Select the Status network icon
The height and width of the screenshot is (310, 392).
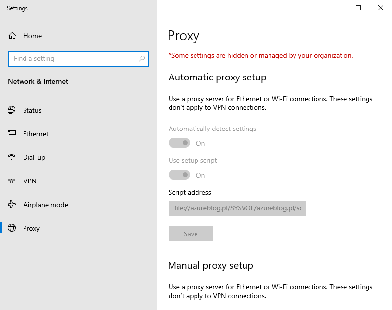(11, 110)
